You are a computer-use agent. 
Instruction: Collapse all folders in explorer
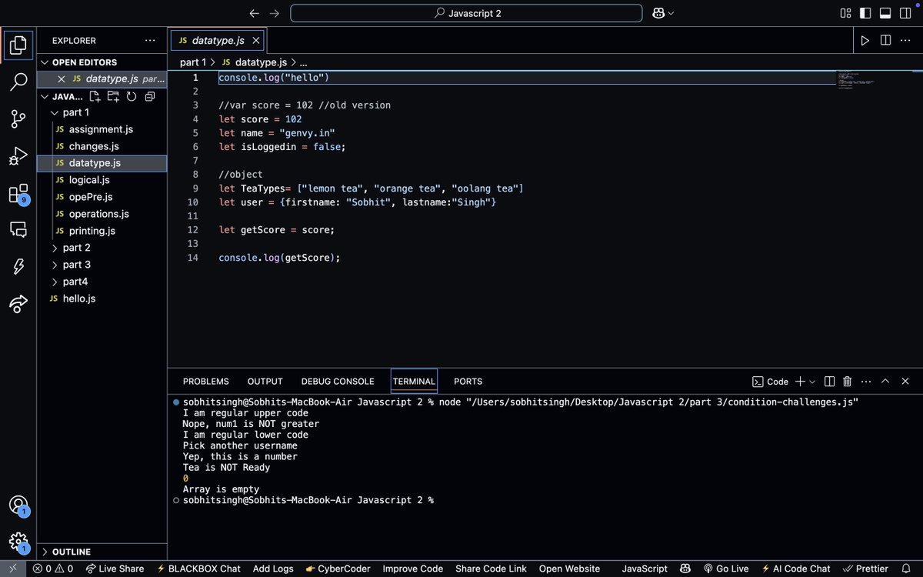[150, 96]
